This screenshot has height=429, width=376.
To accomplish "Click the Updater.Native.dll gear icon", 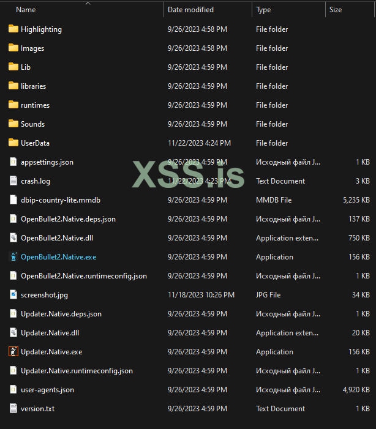I will coord(13,332).
